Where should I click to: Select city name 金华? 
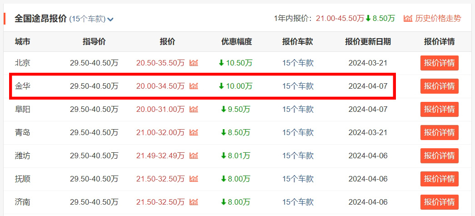[23, 86]
